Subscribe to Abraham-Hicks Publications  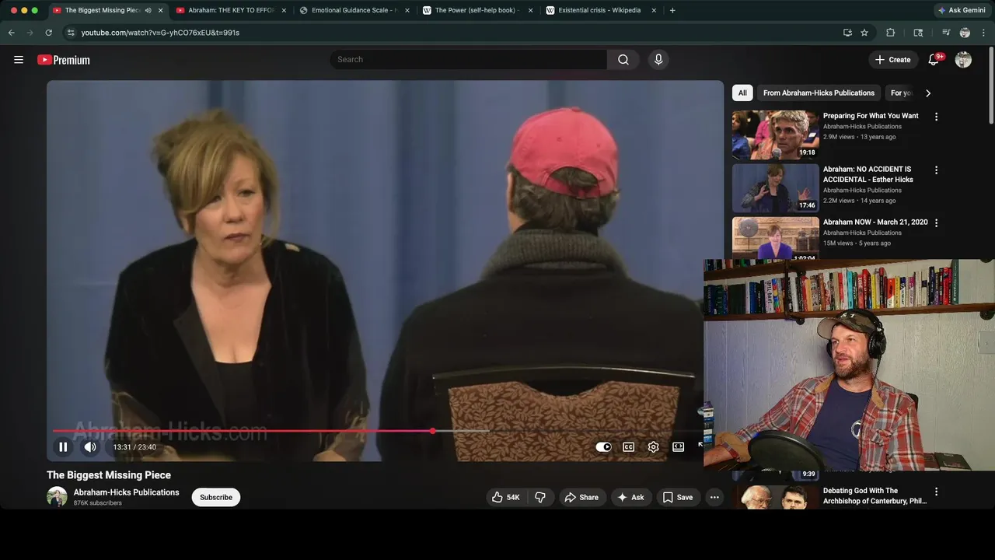coord(216,498)
